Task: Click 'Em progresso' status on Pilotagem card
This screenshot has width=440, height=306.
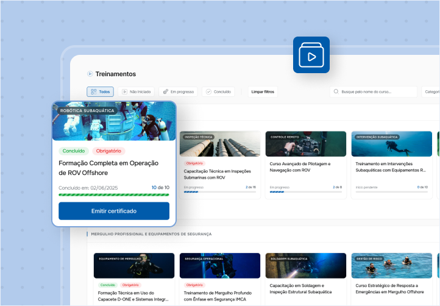Action: pyautogui.click(x=280, y=187)
